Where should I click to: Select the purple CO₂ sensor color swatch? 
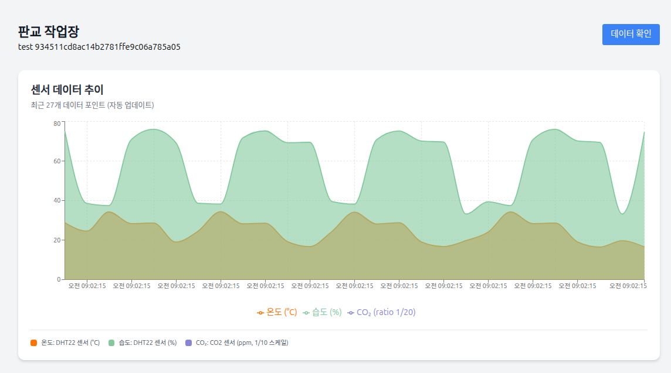click(x=188, y=343)
